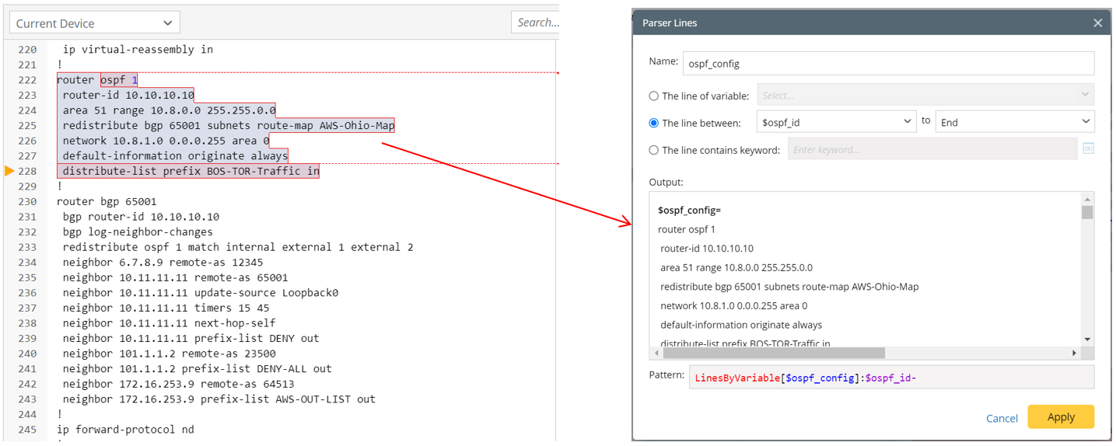Viewport: 1116px width, 446px height.
Task: Click 'bgp log-neighbor-changes' on line 232
Action: [x=138, y=232]
